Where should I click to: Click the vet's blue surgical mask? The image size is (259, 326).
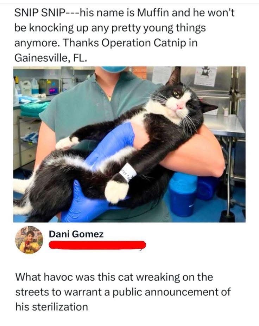click(114, 69)
